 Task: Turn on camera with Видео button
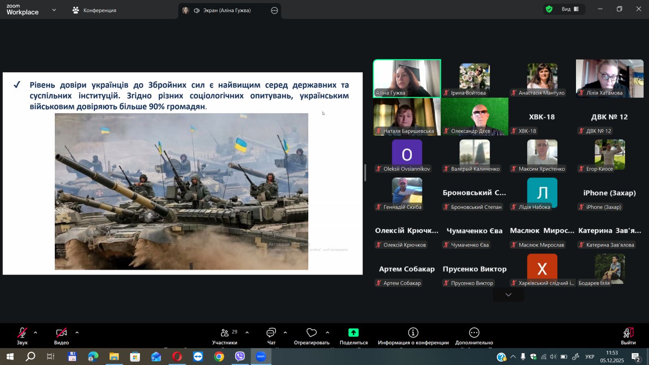point(61,336)
